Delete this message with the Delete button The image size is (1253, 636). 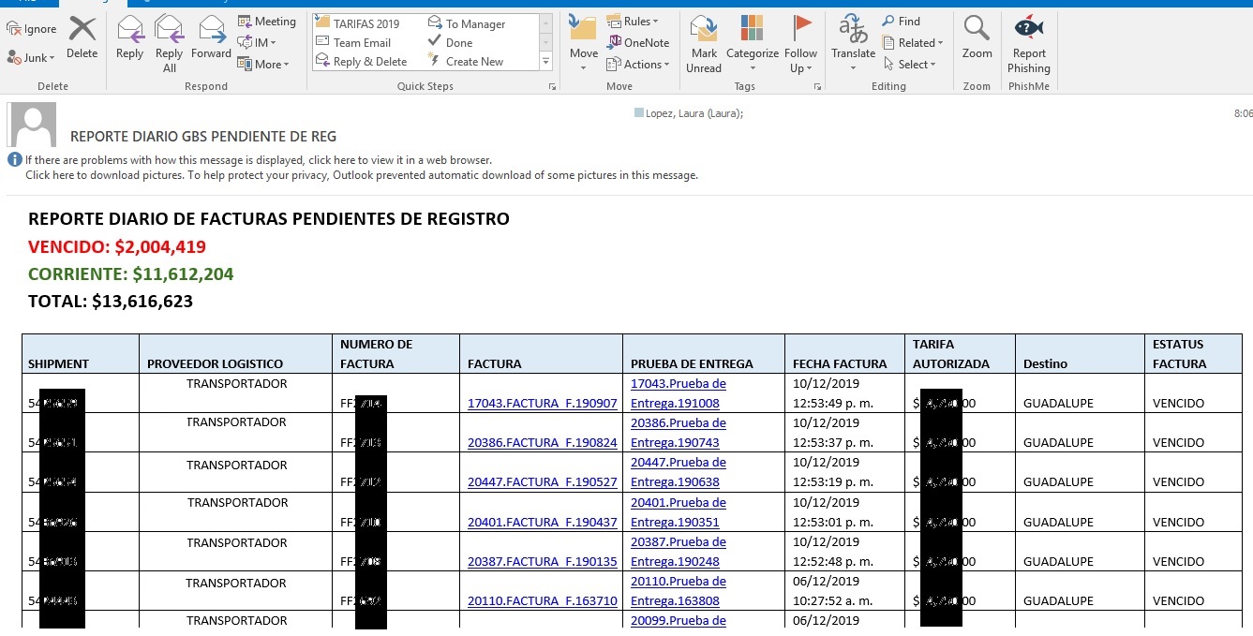click(x=82, y=37)
